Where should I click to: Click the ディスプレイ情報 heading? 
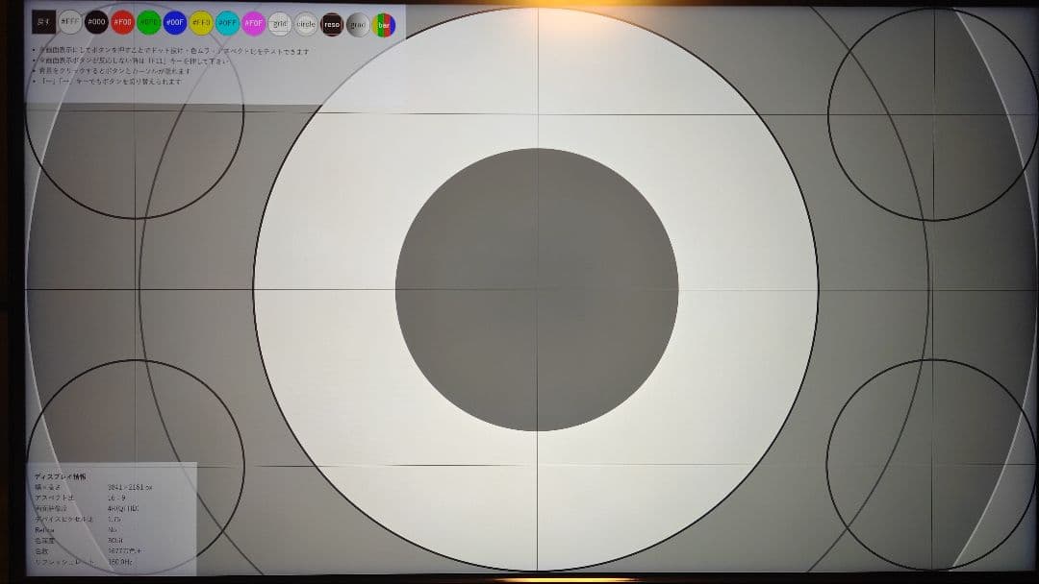point(61,476)
